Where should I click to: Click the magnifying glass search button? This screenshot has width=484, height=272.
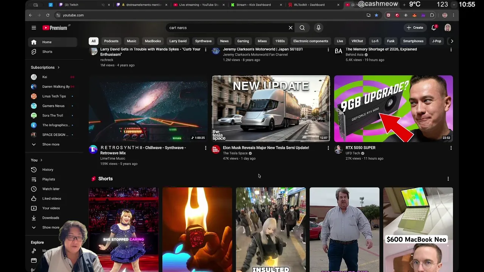tap(302, 28)
